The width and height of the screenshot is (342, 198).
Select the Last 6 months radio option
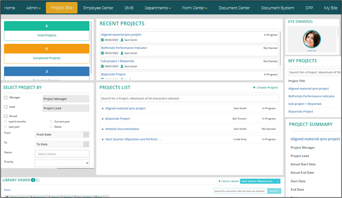coord(5,122)
